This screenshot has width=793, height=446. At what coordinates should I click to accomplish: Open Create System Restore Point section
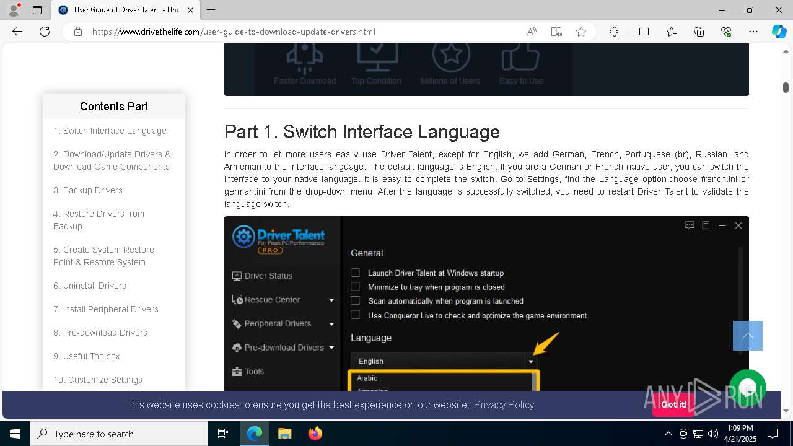103,256
